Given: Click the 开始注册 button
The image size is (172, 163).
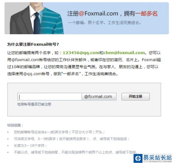Looking at the screenshot, I should (136, 96).
